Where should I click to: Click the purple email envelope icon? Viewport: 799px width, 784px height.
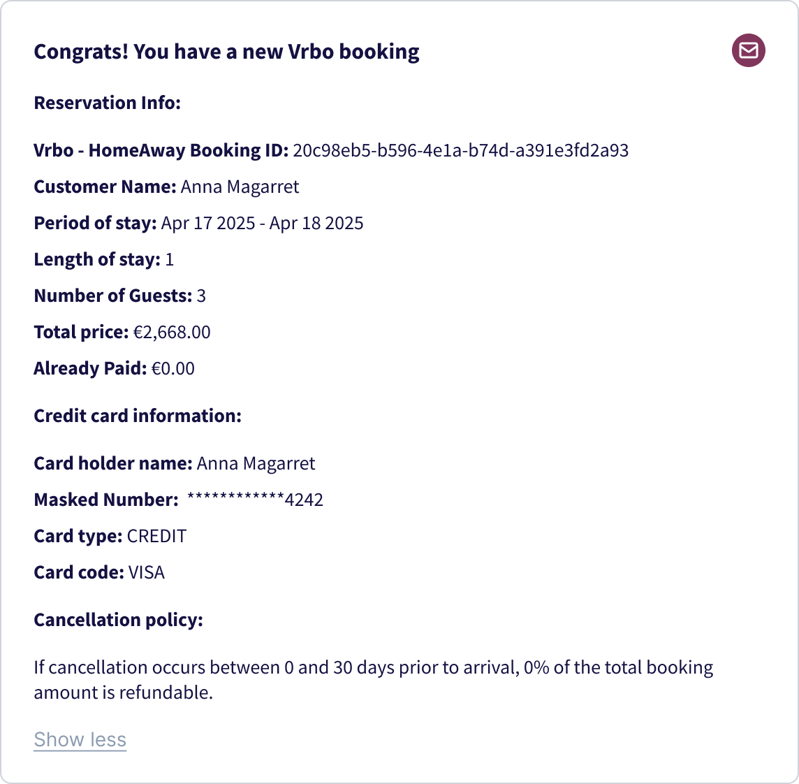point(748,50)
